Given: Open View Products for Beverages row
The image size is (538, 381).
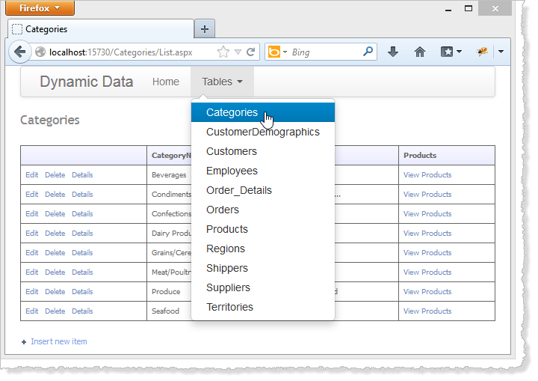Looking at the screenshot, I should click(427, 174).
